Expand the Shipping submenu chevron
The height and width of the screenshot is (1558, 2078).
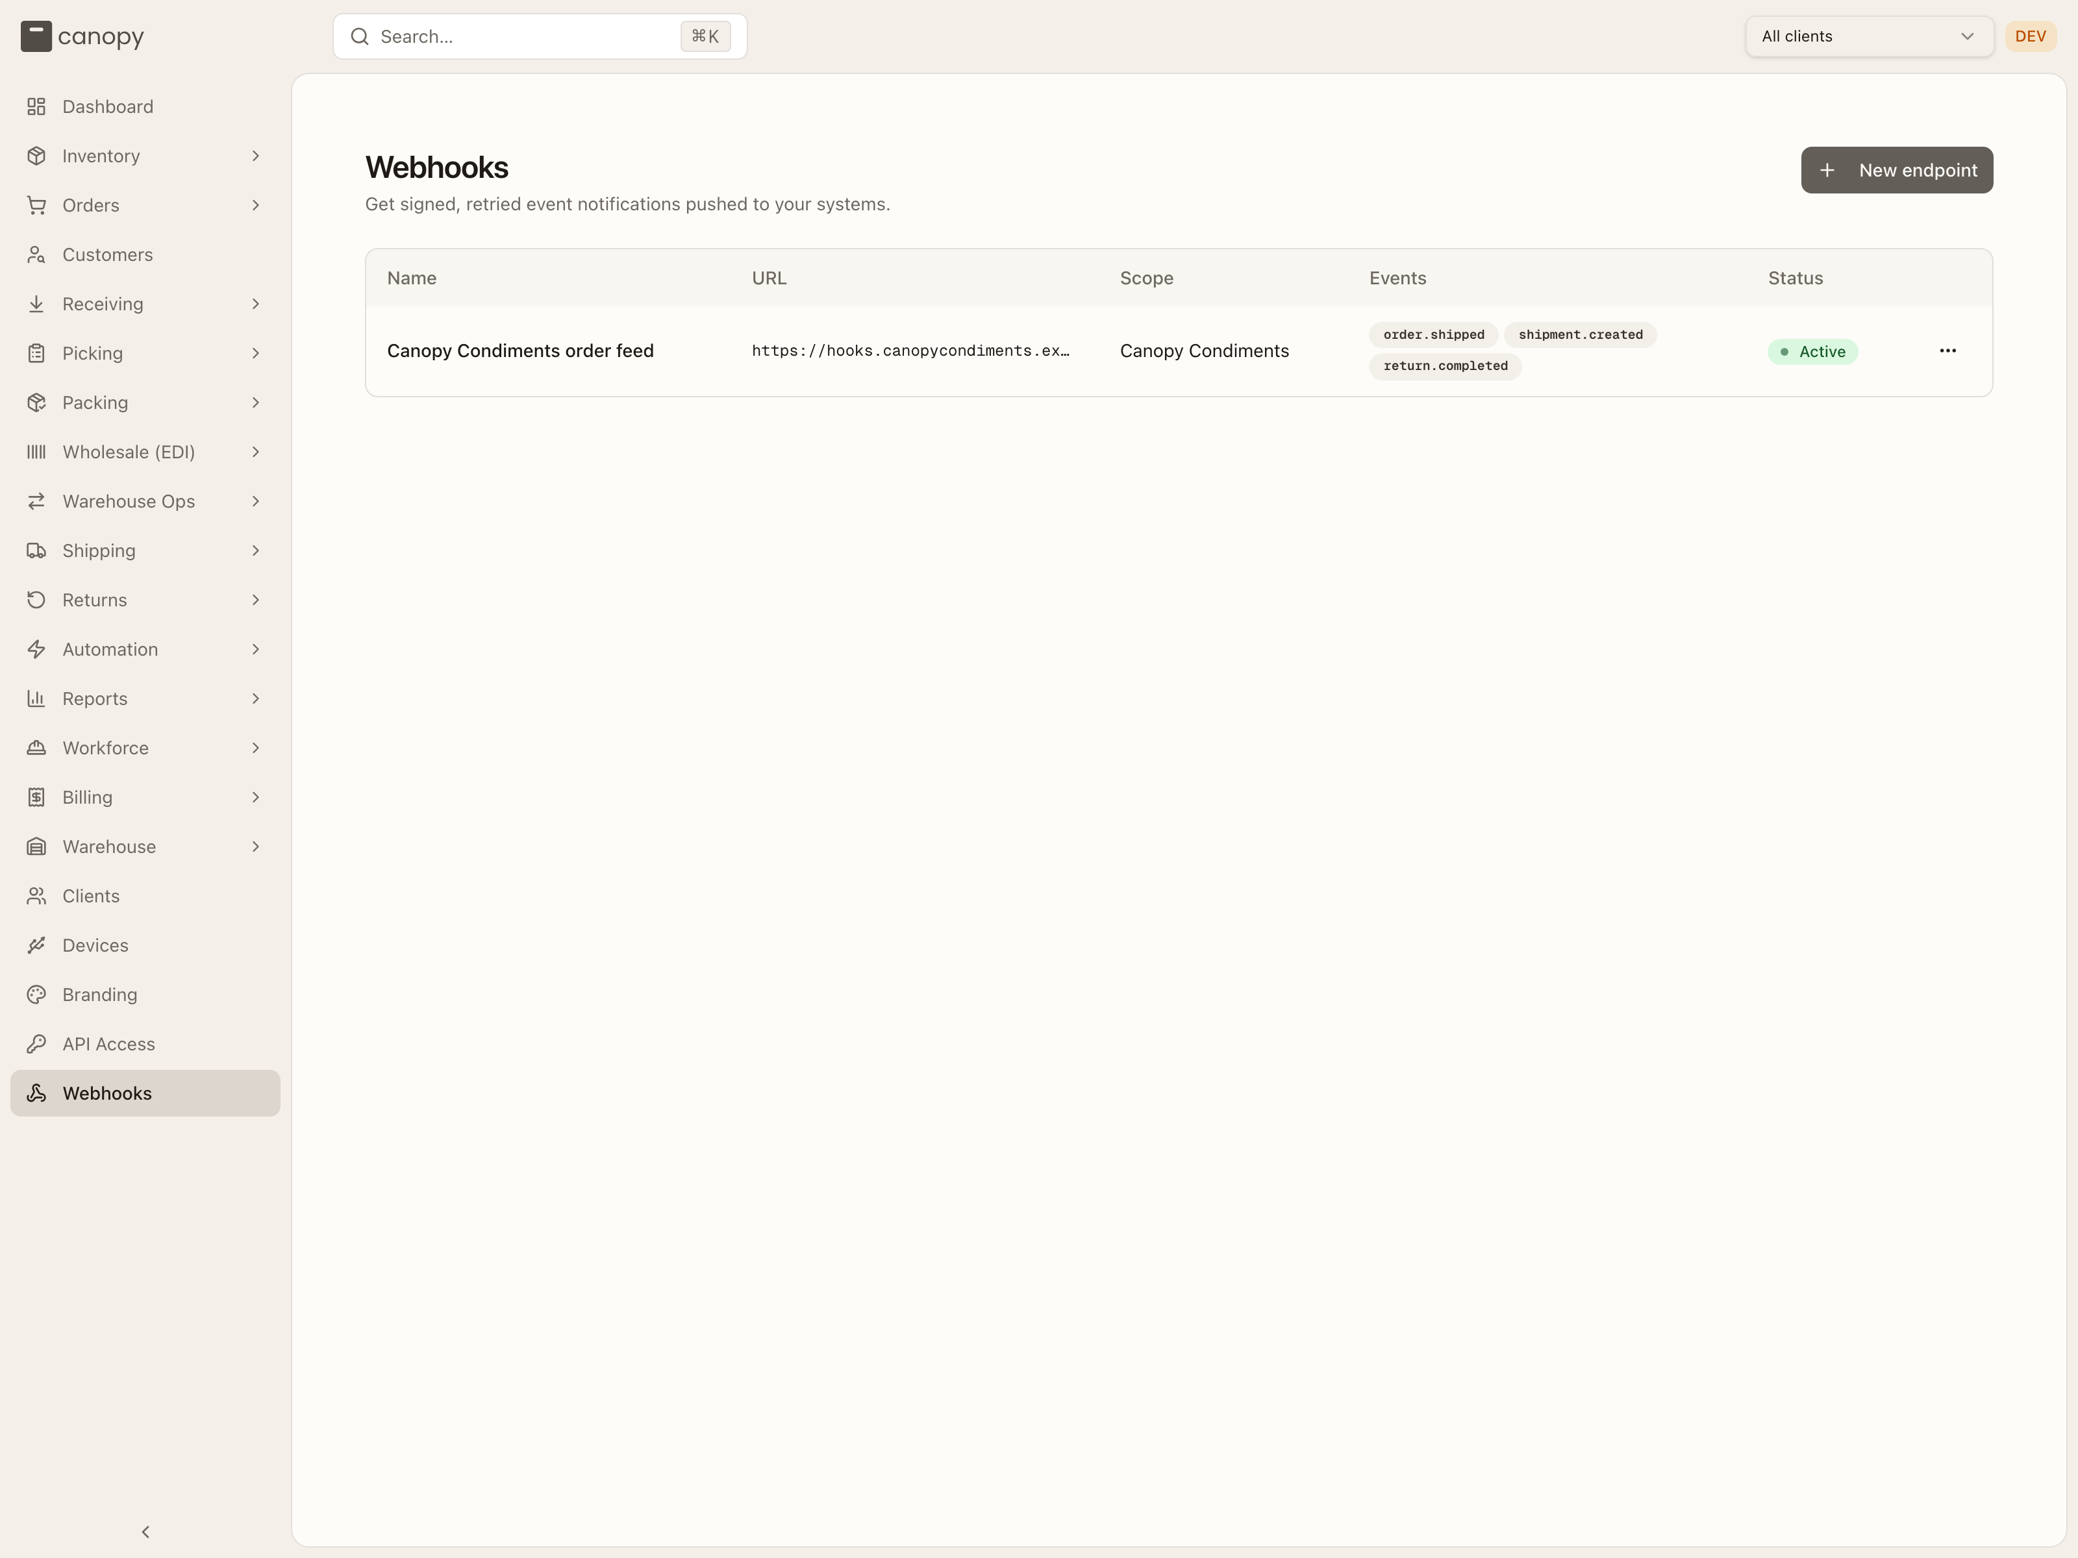tap(255, 550)
